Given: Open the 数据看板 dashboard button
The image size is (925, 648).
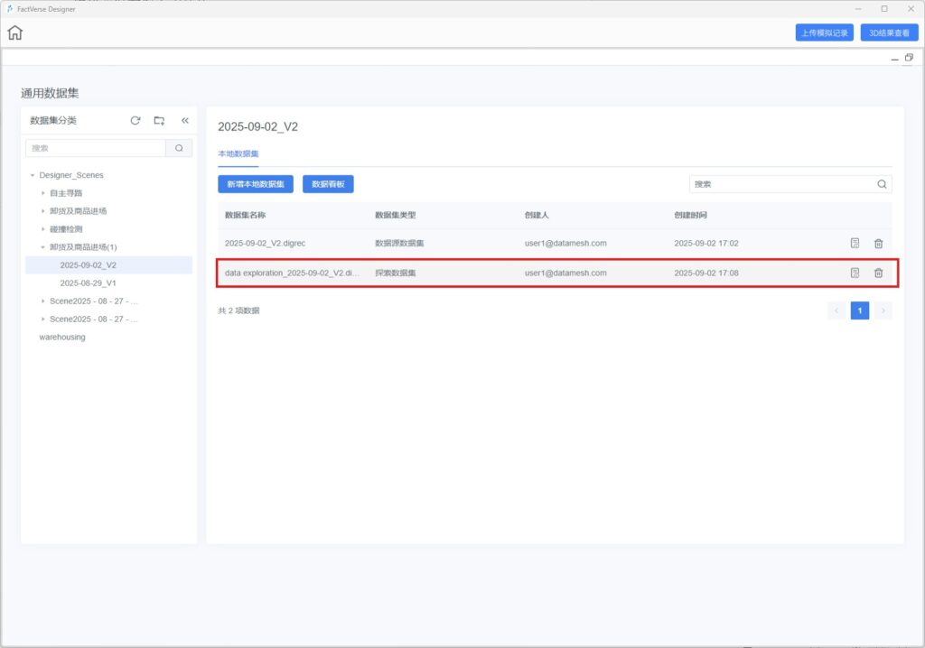Looking at the screenshot, I should click(x=328, y=184).
